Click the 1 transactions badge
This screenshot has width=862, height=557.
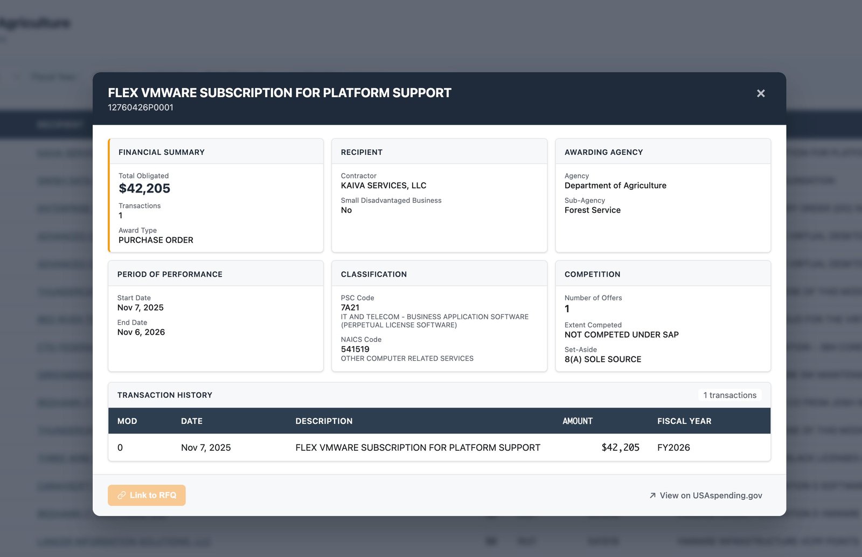(x=730, y=395)
